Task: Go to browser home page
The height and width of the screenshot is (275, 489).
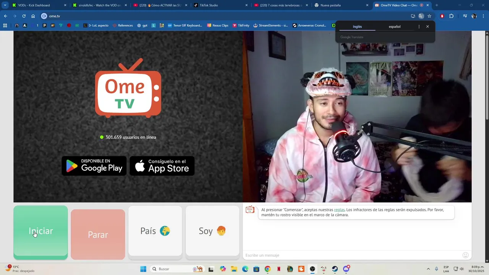Action: tap(33, 16)
